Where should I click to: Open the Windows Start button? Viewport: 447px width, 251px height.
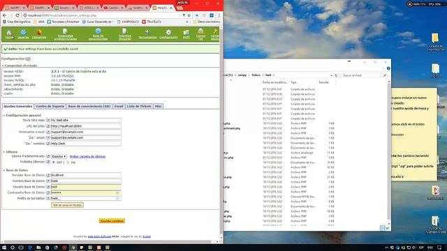(x=4, y=248)
